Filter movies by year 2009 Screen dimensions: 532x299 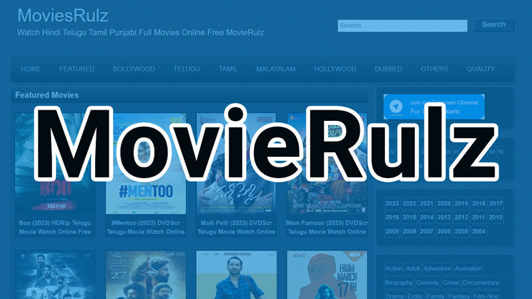pyautogui.click(x=392, y=231)
